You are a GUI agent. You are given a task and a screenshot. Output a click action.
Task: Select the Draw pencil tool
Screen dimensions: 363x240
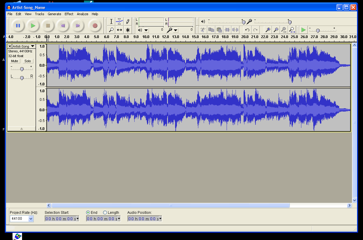pos(128,21)
